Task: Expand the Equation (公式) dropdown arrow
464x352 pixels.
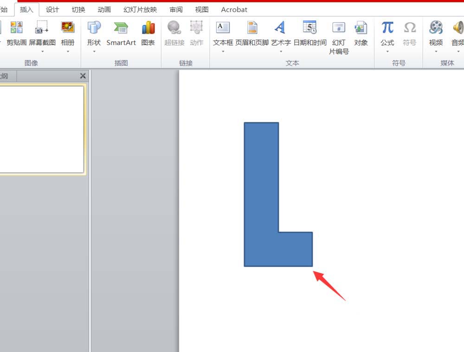Action: tap(387, 51)
